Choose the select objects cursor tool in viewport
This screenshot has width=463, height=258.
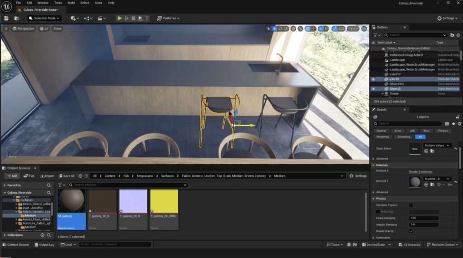[269, 28]
